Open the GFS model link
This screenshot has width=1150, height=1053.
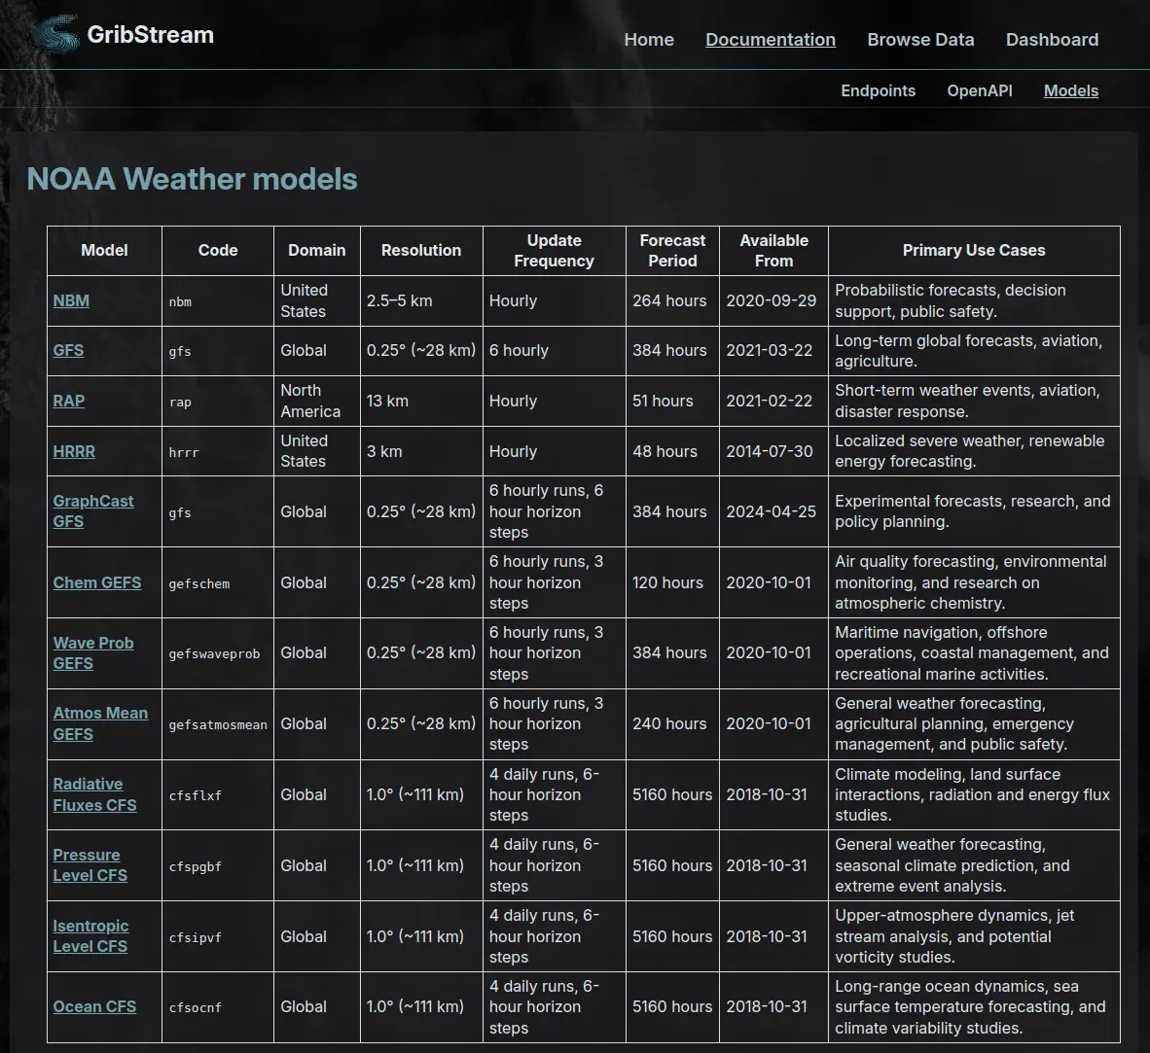68,350
